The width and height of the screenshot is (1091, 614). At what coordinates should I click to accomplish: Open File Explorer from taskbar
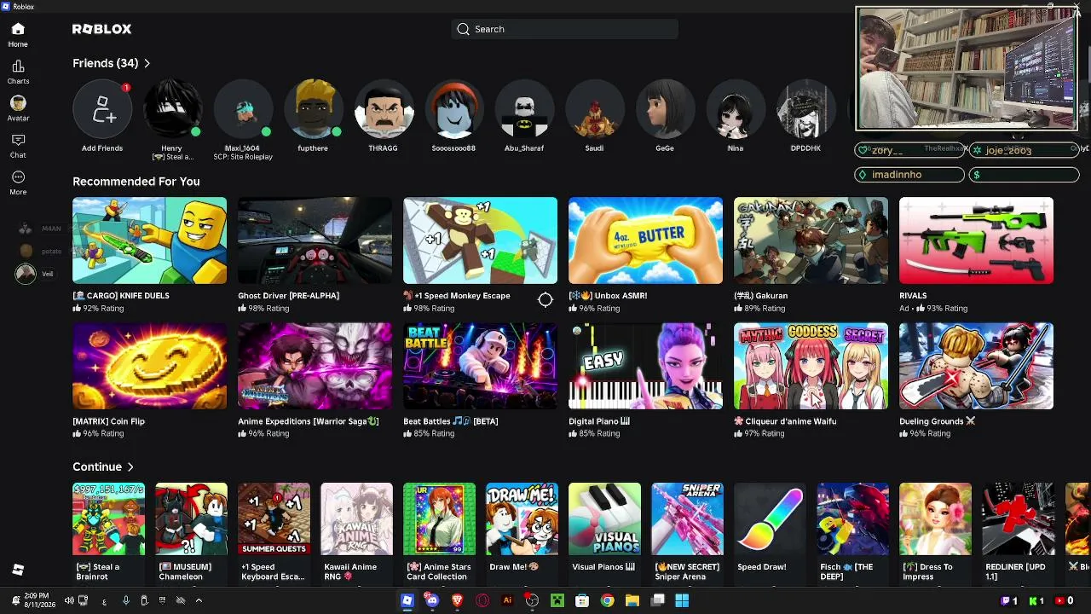(632, 600)
